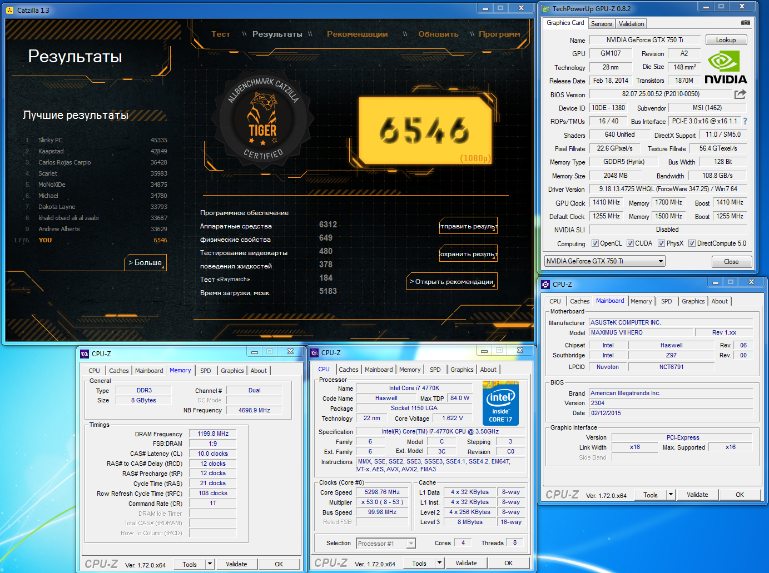The image size is (769, 573).
Task: Click Tools button in CPU-Z CPU window
Action: pyautogui.click(x=419, y=563)
